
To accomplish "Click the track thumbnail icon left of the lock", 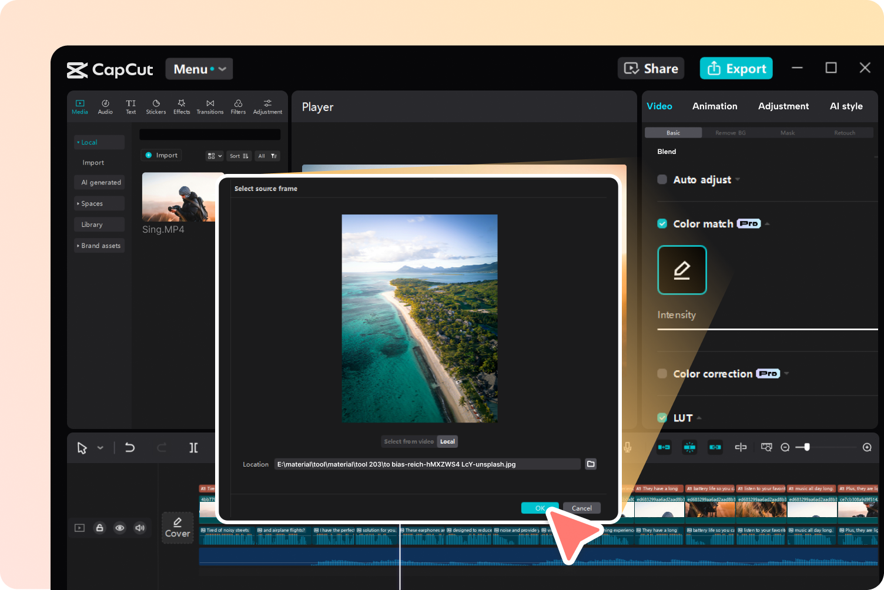I will [79, 528].
